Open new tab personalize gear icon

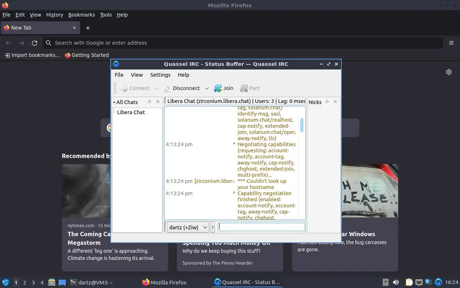click(x=449, y=72)
